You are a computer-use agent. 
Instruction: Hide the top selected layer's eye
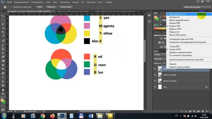point(155,69)
